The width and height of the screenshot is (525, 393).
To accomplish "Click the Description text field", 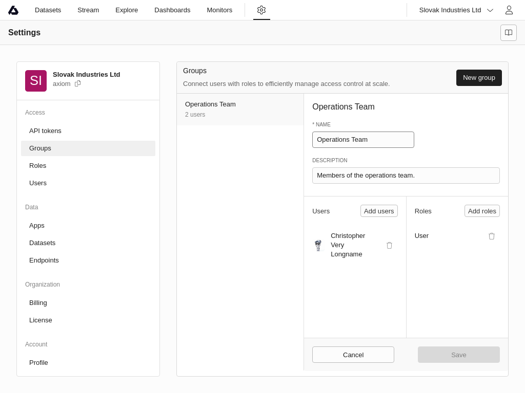I will pos(406,176).
